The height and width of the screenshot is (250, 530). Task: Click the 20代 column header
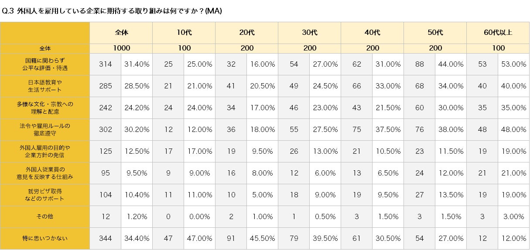tap(246, 33)
